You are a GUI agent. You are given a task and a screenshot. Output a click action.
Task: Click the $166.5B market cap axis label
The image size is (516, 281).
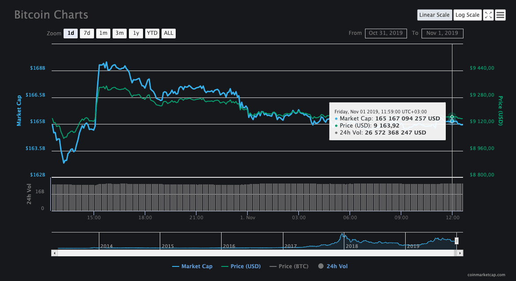35,95
